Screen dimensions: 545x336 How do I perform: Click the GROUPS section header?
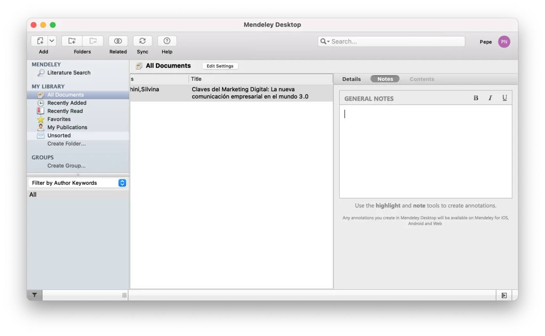coord(42,157)
